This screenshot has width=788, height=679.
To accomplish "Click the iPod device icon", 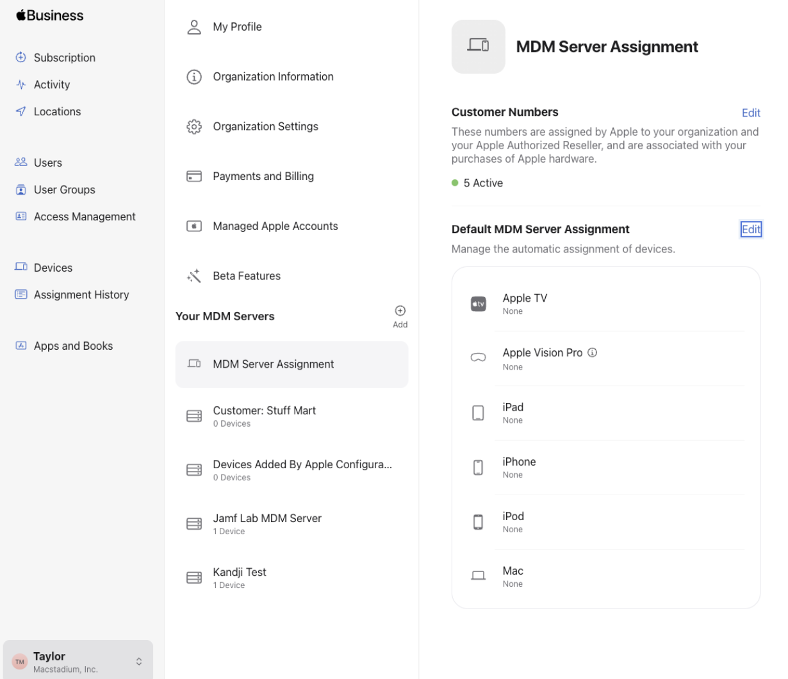I will pos(479,522).
